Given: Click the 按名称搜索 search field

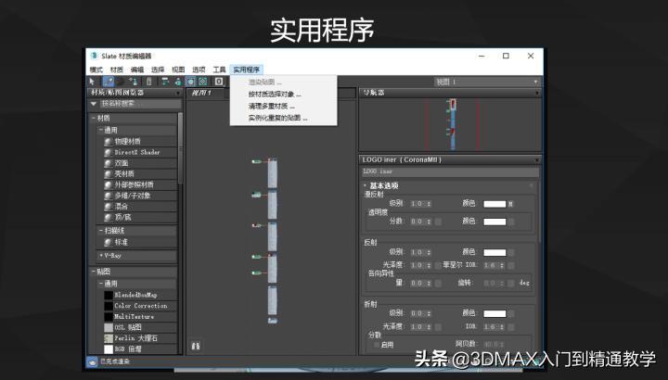Looking at the screenshot, I should (140, 104).
